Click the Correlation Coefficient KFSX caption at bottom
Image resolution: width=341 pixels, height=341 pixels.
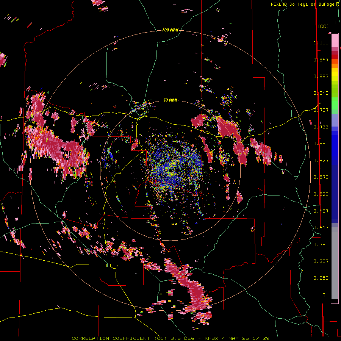pos(170,338)
